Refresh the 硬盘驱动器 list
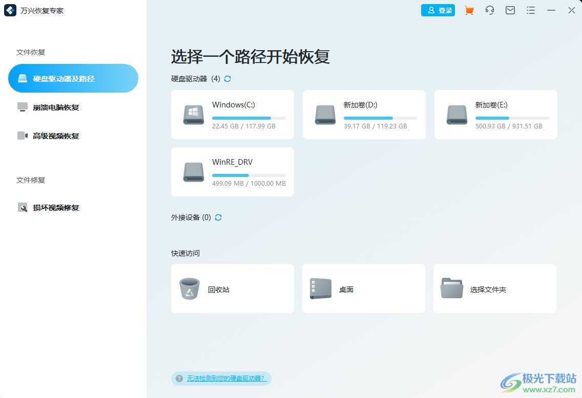Viewport: 582px width, 398px height. pos(227,79)
